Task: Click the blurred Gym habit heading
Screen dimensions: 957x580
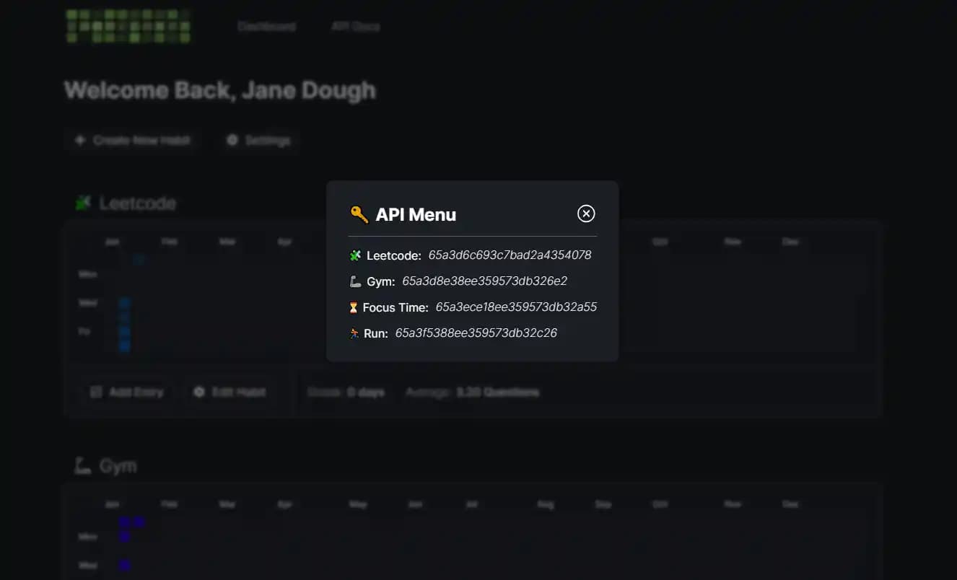Action: pyautogui.click(x=118, y=466)
